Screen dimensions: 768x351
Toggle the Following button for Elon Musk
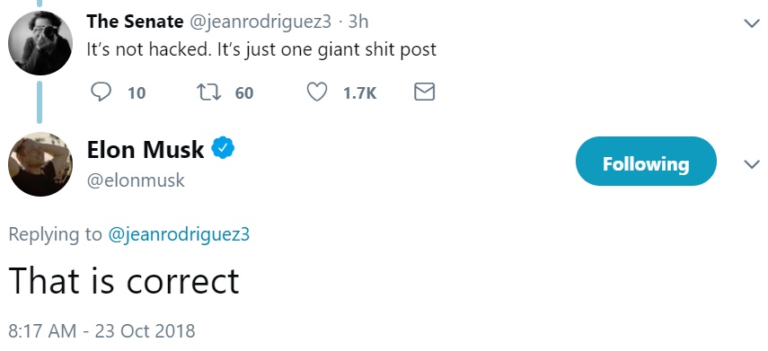tap(646, 161)
